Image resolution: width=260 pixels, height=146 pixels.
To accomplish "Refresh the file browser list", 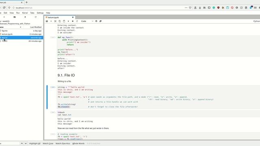I will 36,17.
